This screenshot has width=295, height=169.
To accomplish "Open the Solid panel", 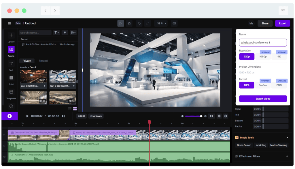I will [x=11, y=78].
